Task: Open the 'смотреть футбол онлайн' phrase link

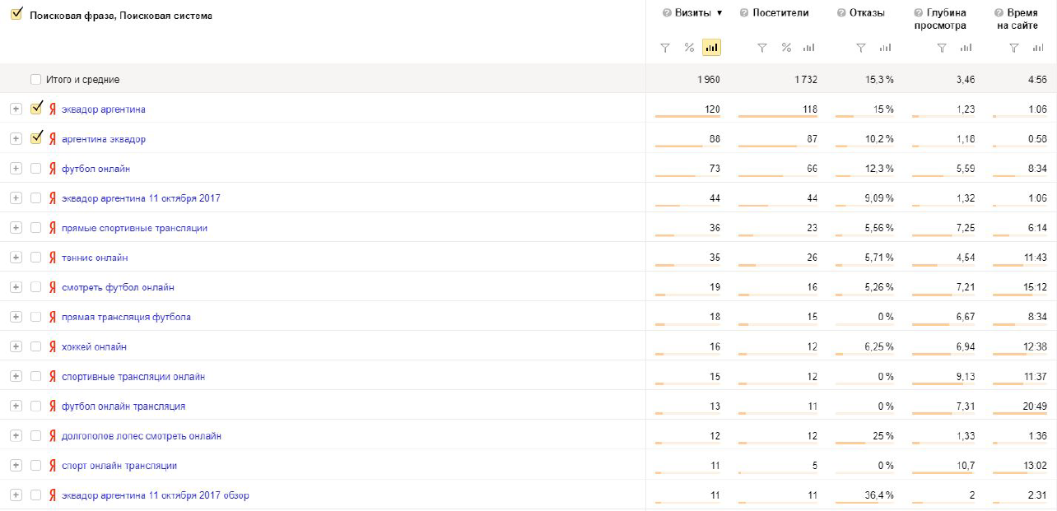Action: coord(118,287)
